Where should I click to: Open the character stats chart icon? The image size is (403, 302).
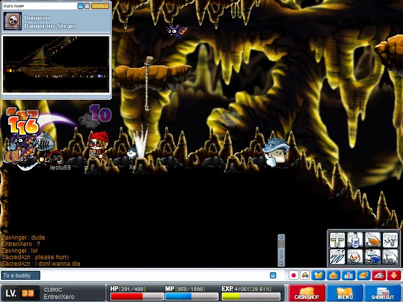tap(349, 275)
